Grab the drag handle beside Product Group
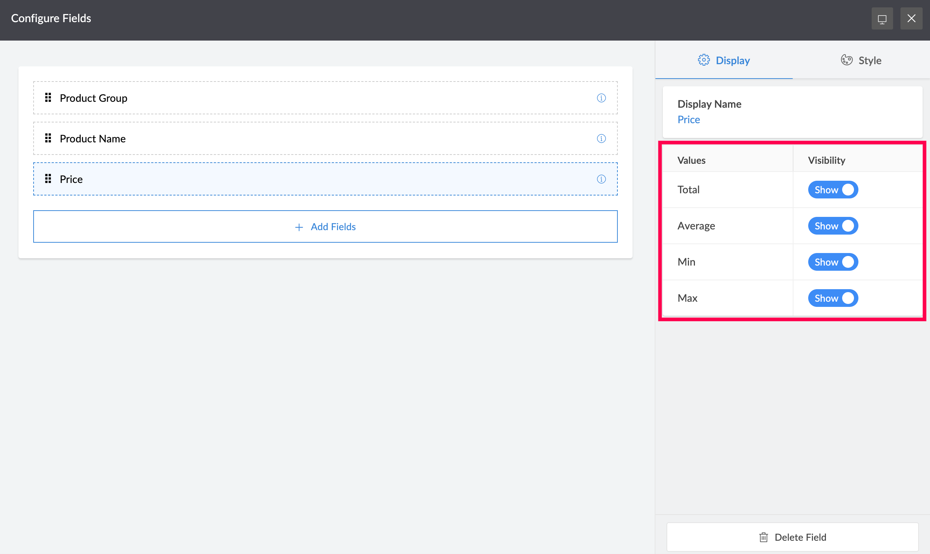 48,98
